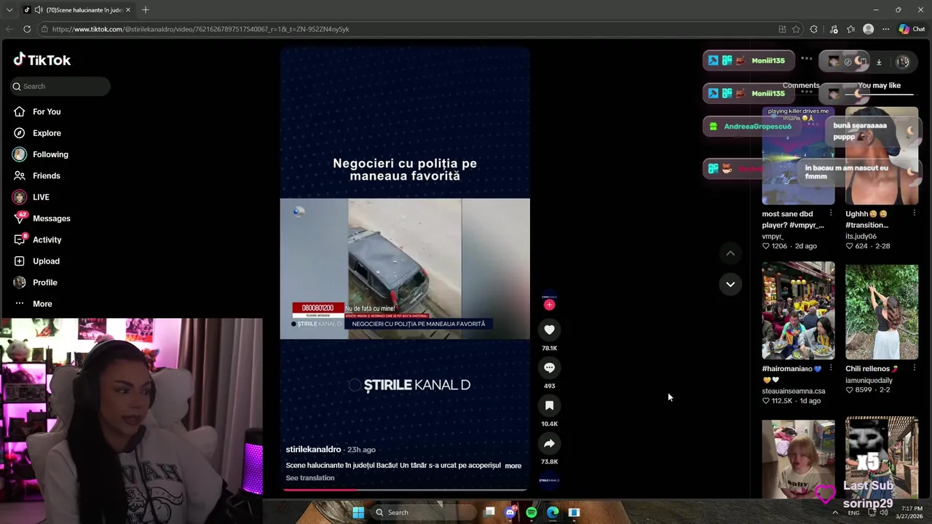Open the TikTok home logo
932x524 pixels.
(42, 60)
